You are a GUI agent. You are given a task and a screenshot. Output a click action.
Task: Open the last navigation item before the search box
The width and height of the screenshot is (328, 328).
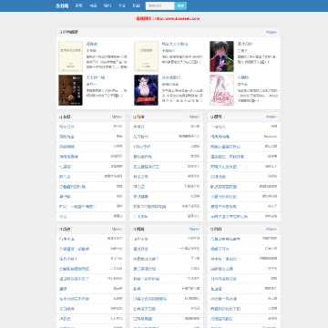click(x=137, y=5)
